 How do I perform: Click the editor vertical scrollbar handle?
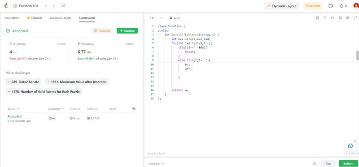[358, 56]
